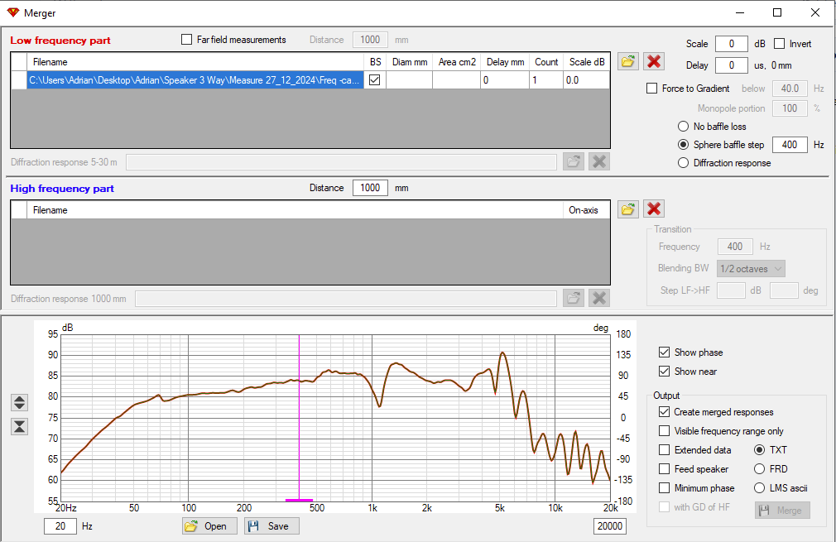Remove low frequency file with red X
This screenshot has height=542, width=836.
pos(654,62)
